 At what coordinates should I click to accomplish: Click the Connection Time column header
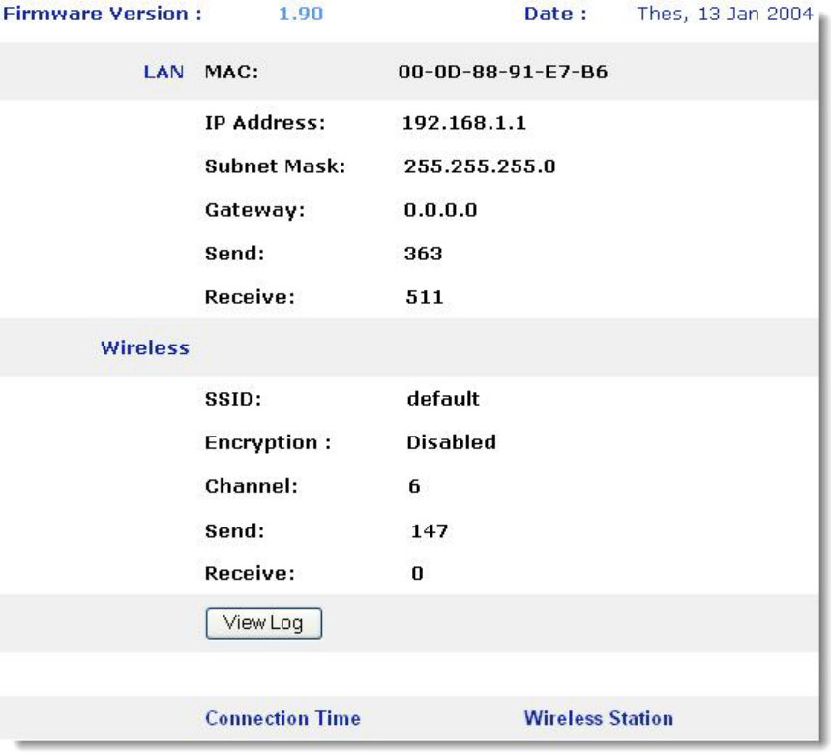[282, 718]
